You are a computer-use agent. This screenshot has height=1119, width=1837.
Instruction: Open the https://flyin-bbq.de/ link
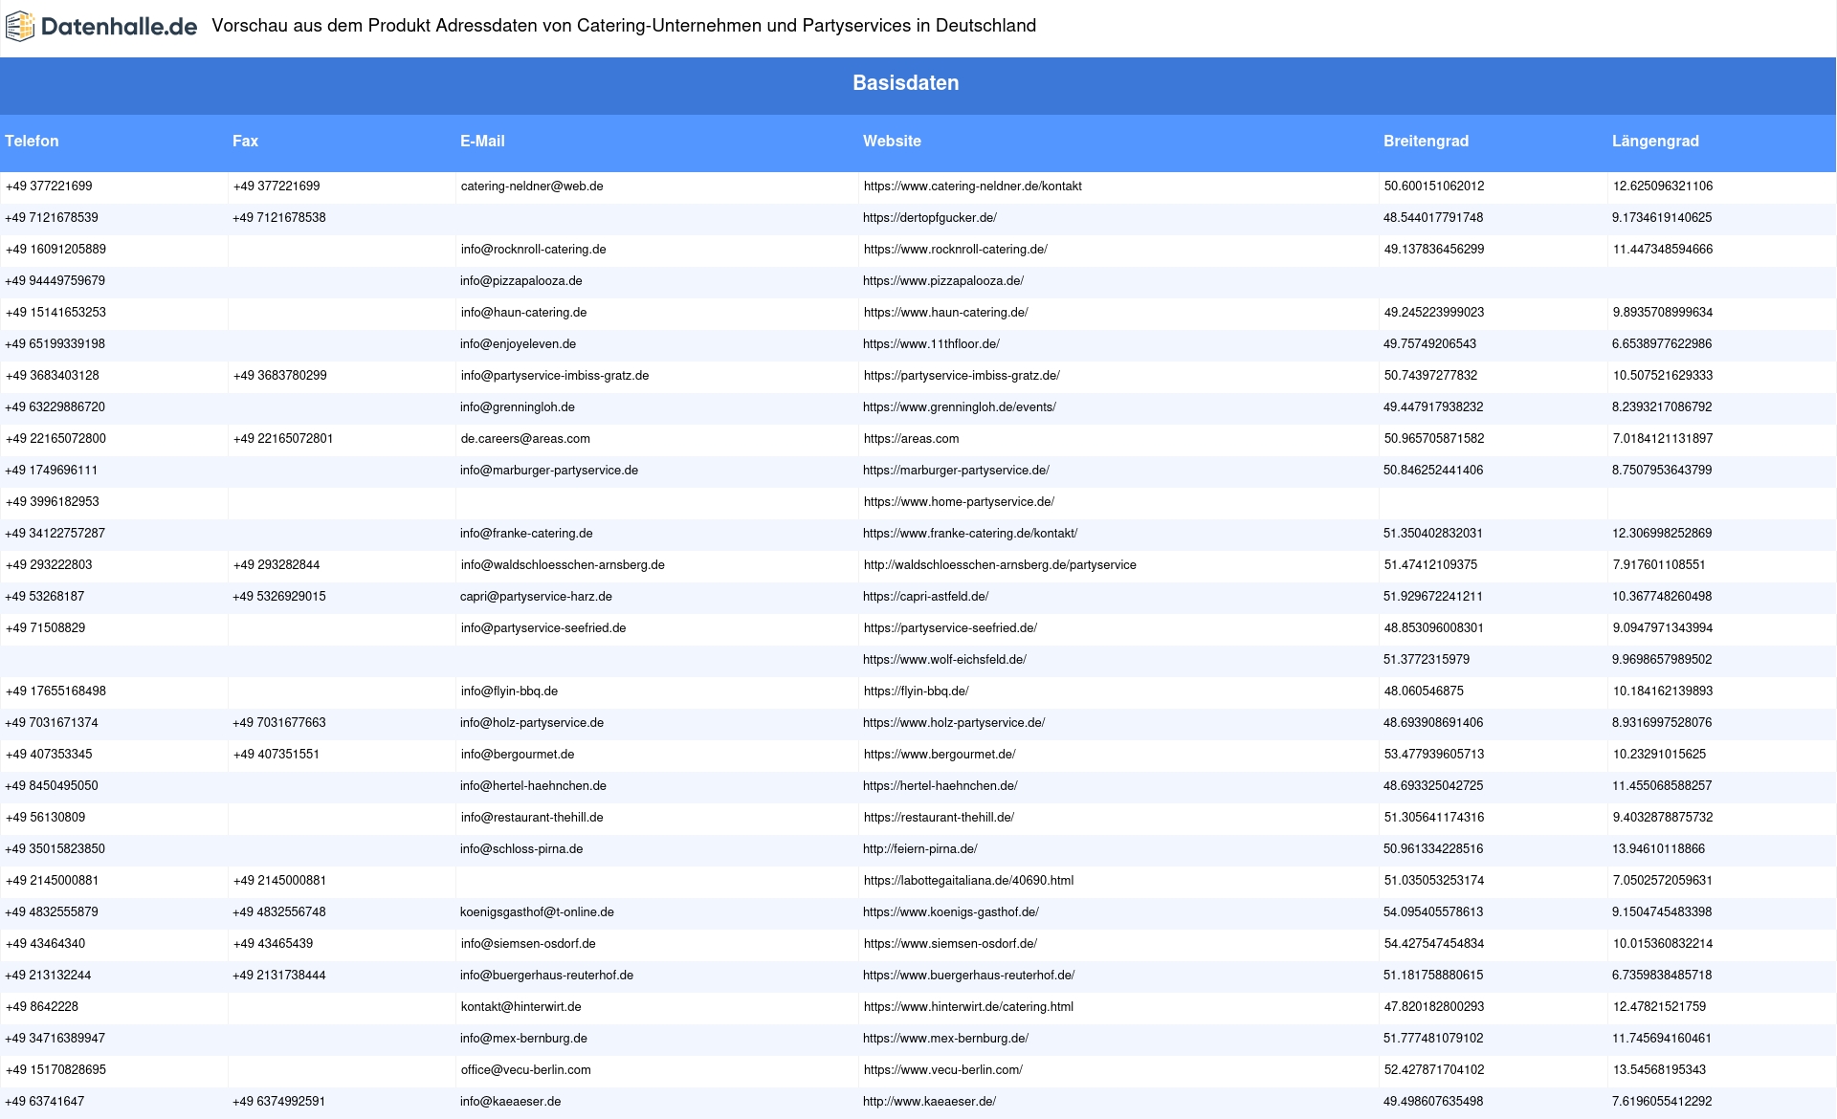pyautogui.click(x=916, y=691)
